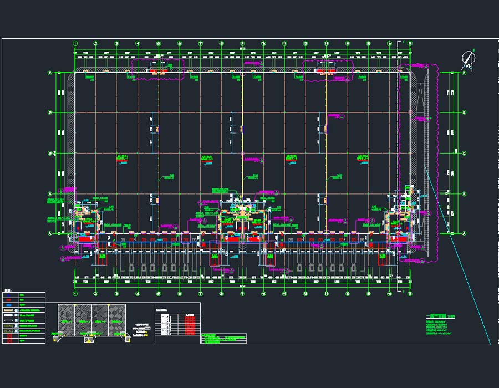Click the green-text notes box beside the schedule table
Screen dimensions: 499x388
point(224,338)
